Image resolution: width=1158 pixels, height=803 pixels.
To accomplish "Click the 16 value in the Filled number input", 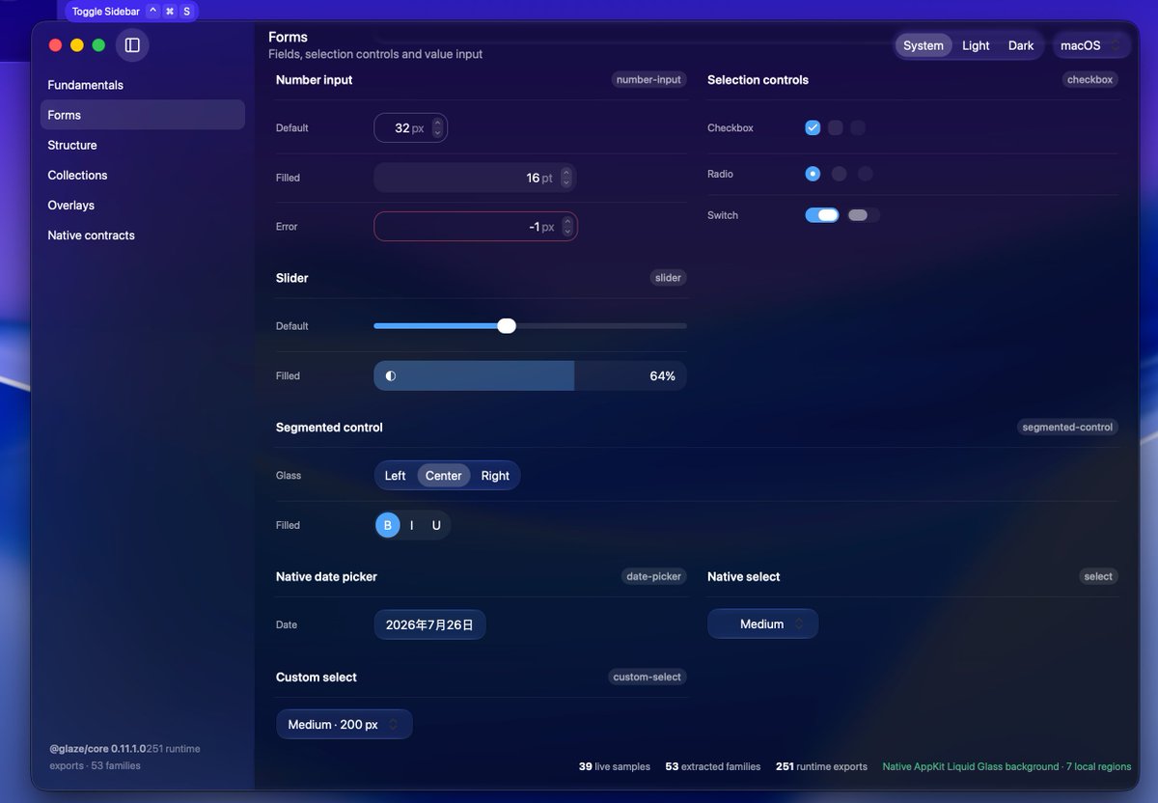I will tap(533, 178).
